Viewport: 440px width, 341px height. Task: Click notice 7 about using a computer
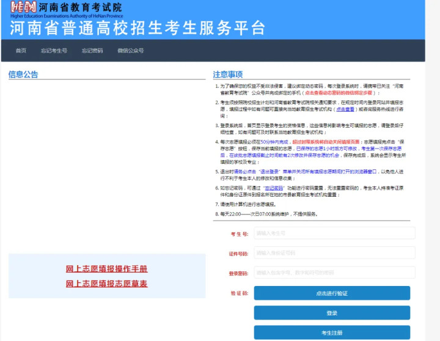click(x=246, y=204)
